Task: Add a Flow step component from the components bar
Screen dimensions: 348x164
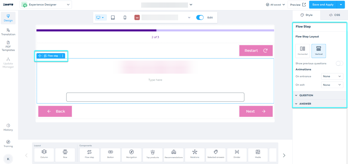Action: click(89, 155)
